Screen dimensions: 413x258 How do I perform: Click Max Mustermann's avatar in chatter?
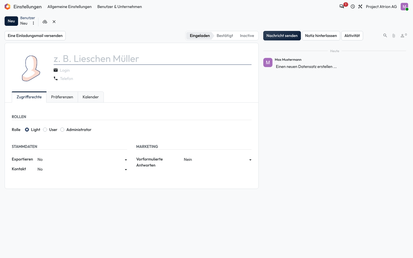[x=268, y=62]
